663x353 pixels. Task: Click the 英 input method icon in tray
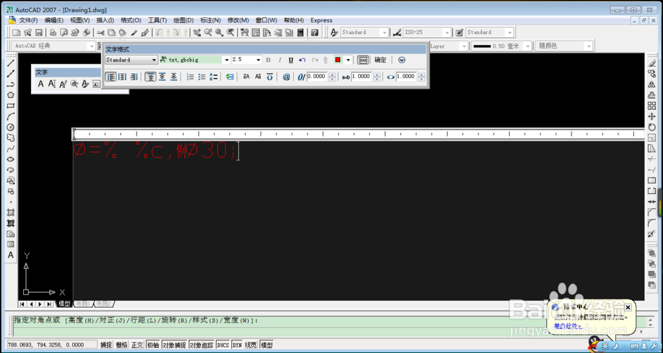coord(605,346)
